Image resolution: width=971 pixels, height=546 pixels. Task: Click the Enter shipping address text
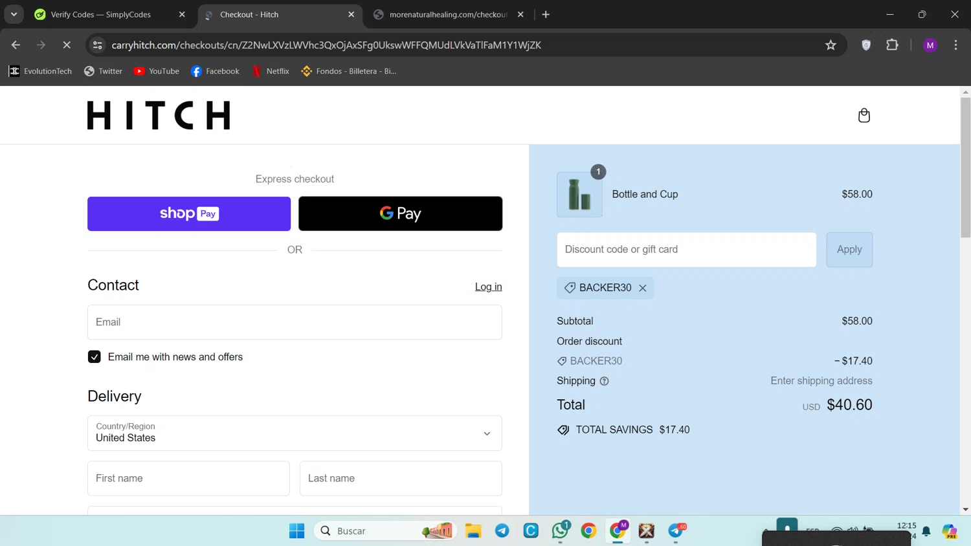pyautogui.click(x=821, y=381)
